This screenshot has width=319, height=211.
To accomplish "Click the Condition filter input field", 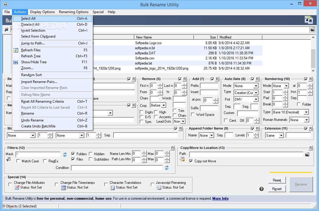I will [x=117, y=168].
